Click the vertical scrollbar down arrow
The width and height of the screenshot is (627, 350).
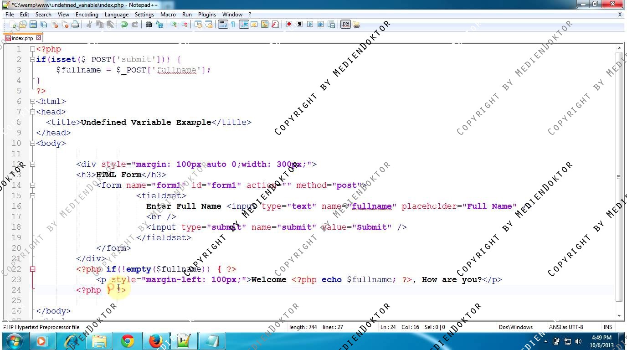point(619,315)
